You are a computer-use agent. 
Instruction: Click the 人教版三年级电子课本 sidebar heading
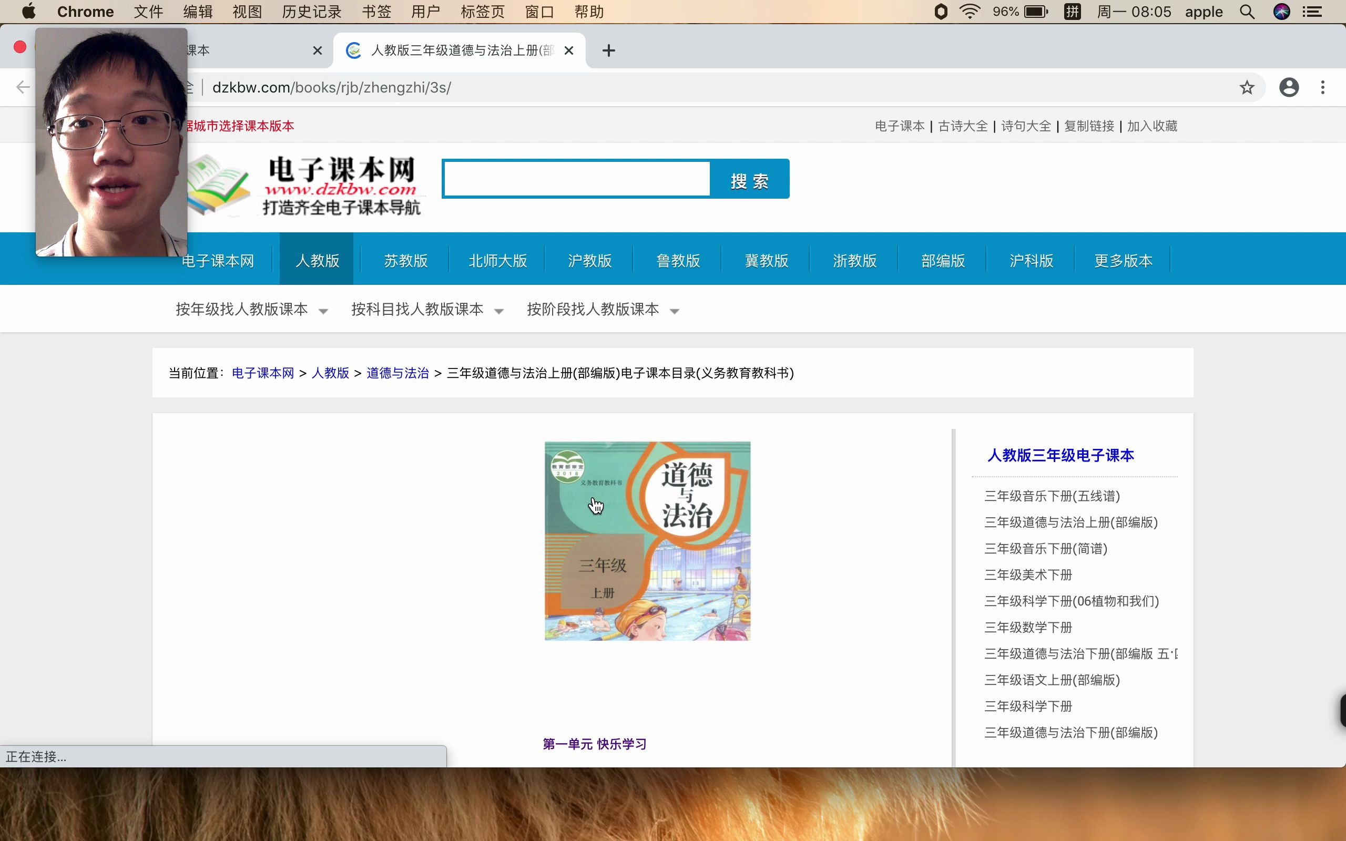[x=1060, y=456]
